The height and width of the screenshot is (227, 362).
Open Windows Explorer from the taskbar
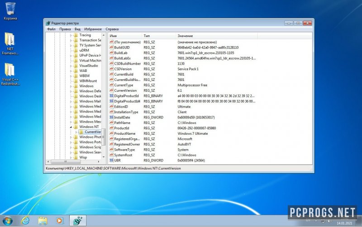[x=43, y=221]
